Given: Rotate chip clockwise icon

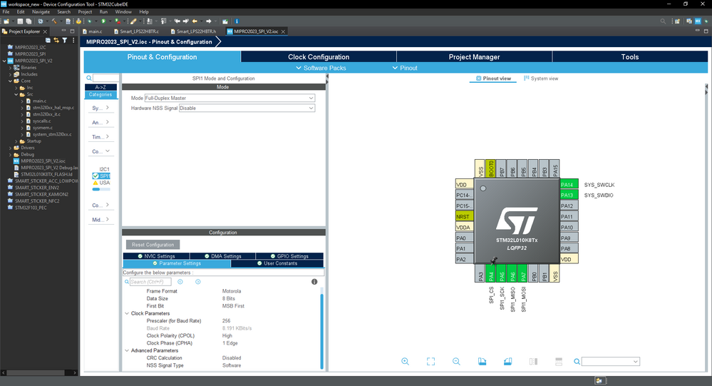Looking at the screenshot, I should 483,362.
